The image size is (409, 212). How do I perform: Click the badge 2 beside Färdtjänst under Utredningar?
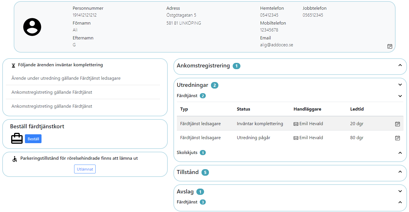(x=203, y=96)
